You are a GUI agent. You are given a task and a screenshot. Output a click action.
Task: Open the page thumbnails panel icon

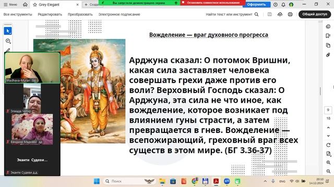pos(328,45)
